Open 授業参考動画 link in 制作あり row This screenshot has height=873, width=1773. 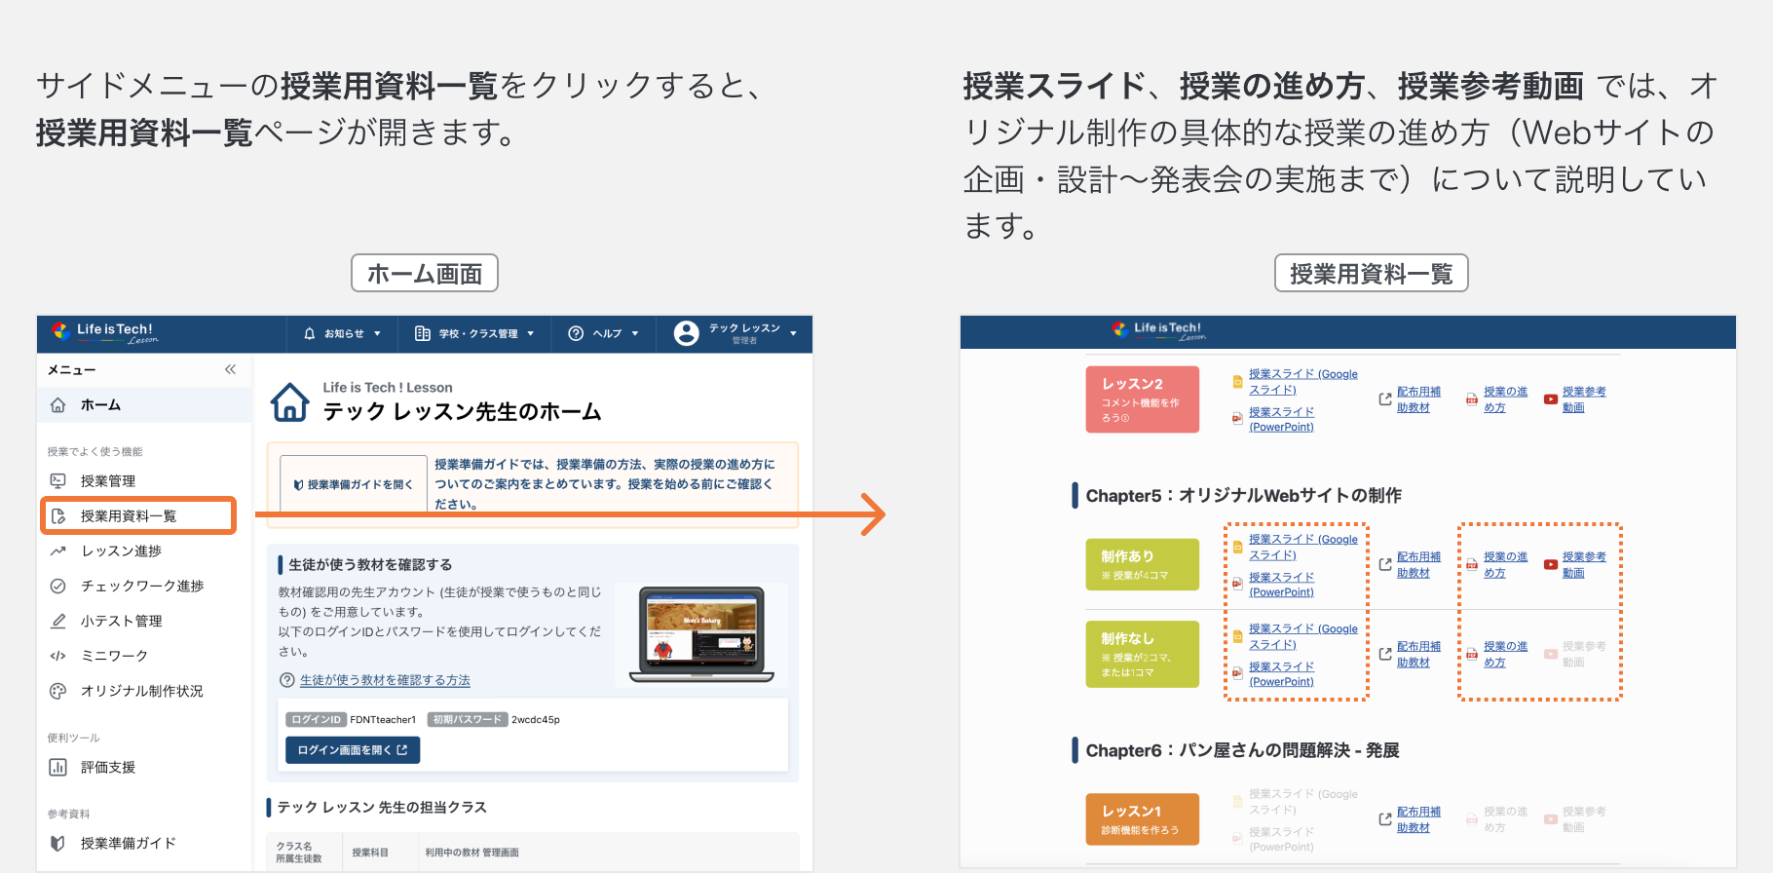click(x=1583, y=564)
